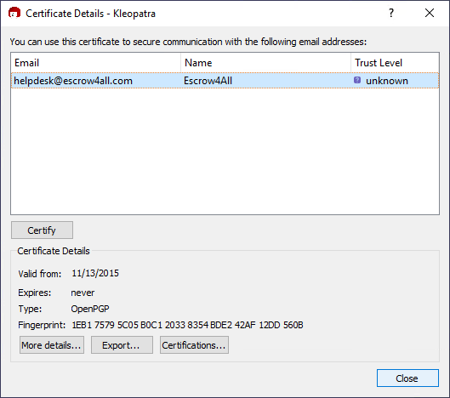The width and height of the screenshot is (450, 398).
Task: Click the Trust Level column header
Action: pos(395,63)
